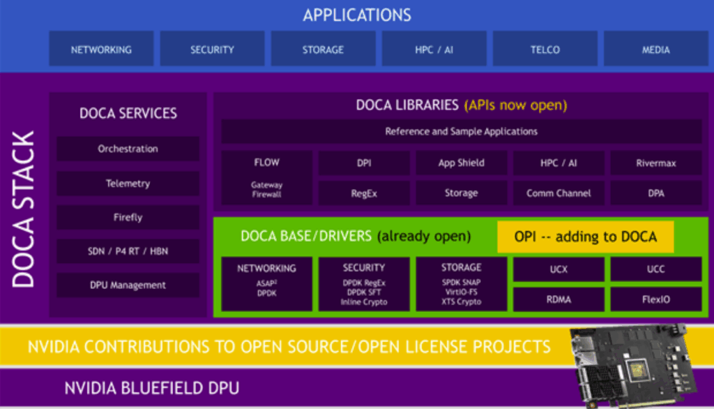Click the RegEx library block
Screen dimensions: 714x409
tap(364, 193)
